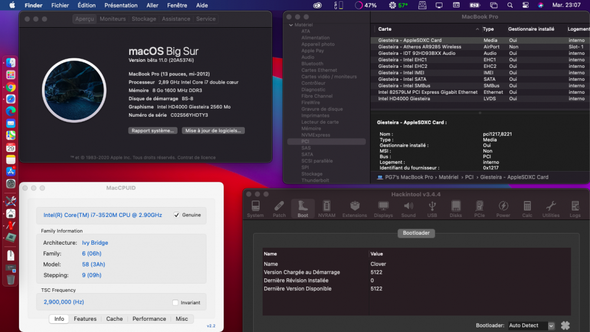590x332 pixels.
Task: Select the Intel HD4000 Giesteira row
Action: 480,98
